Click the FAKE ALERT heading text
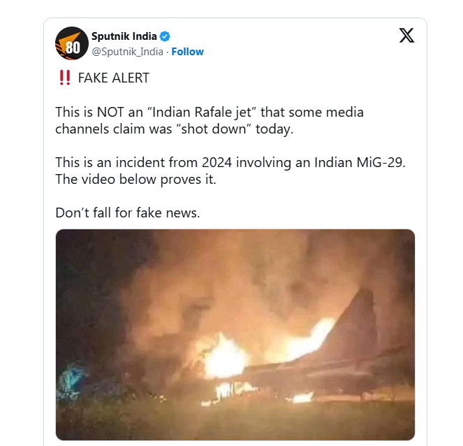 click(113, 78)
